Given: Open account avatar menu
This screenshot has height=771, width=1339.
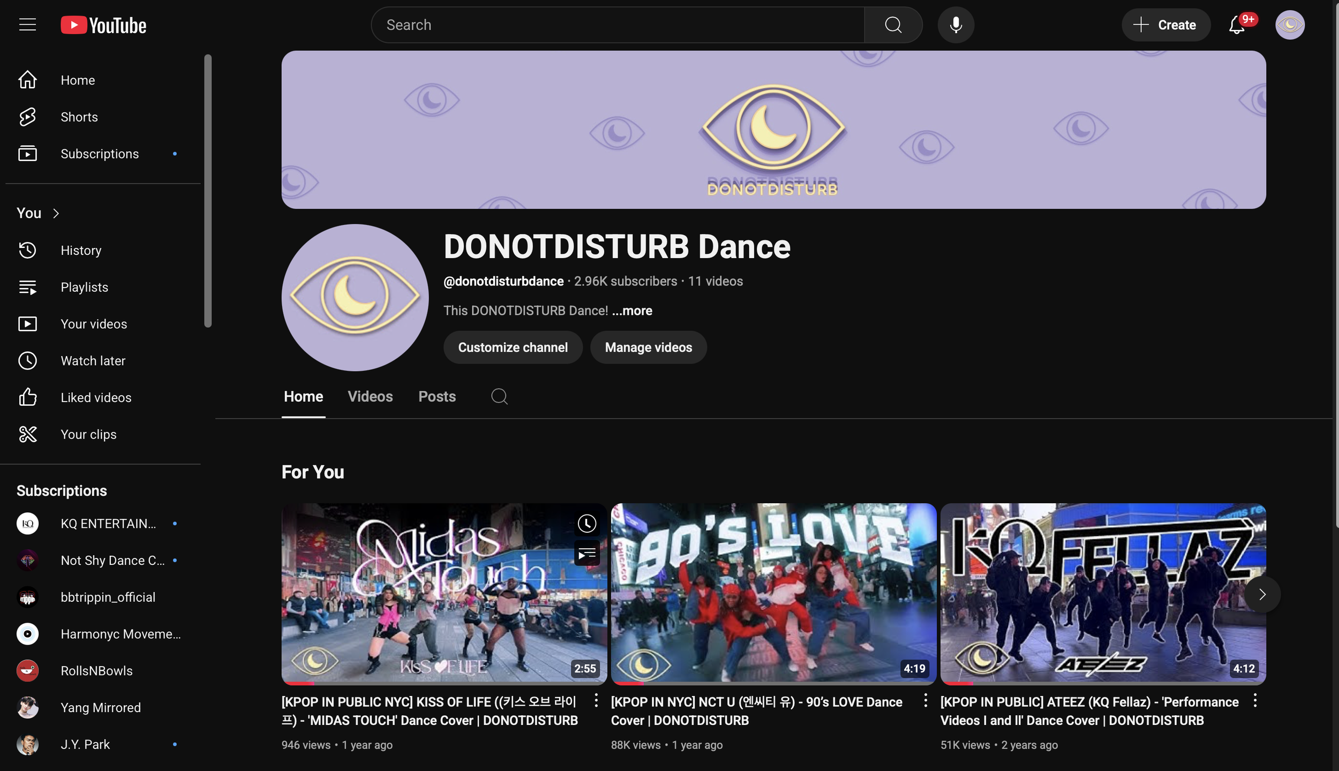Looking at the screenshot, I should pos(1290,25).
